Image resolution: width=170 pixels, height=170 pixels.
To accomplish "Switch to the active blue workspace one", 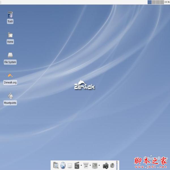I will [x=150, y=2].
